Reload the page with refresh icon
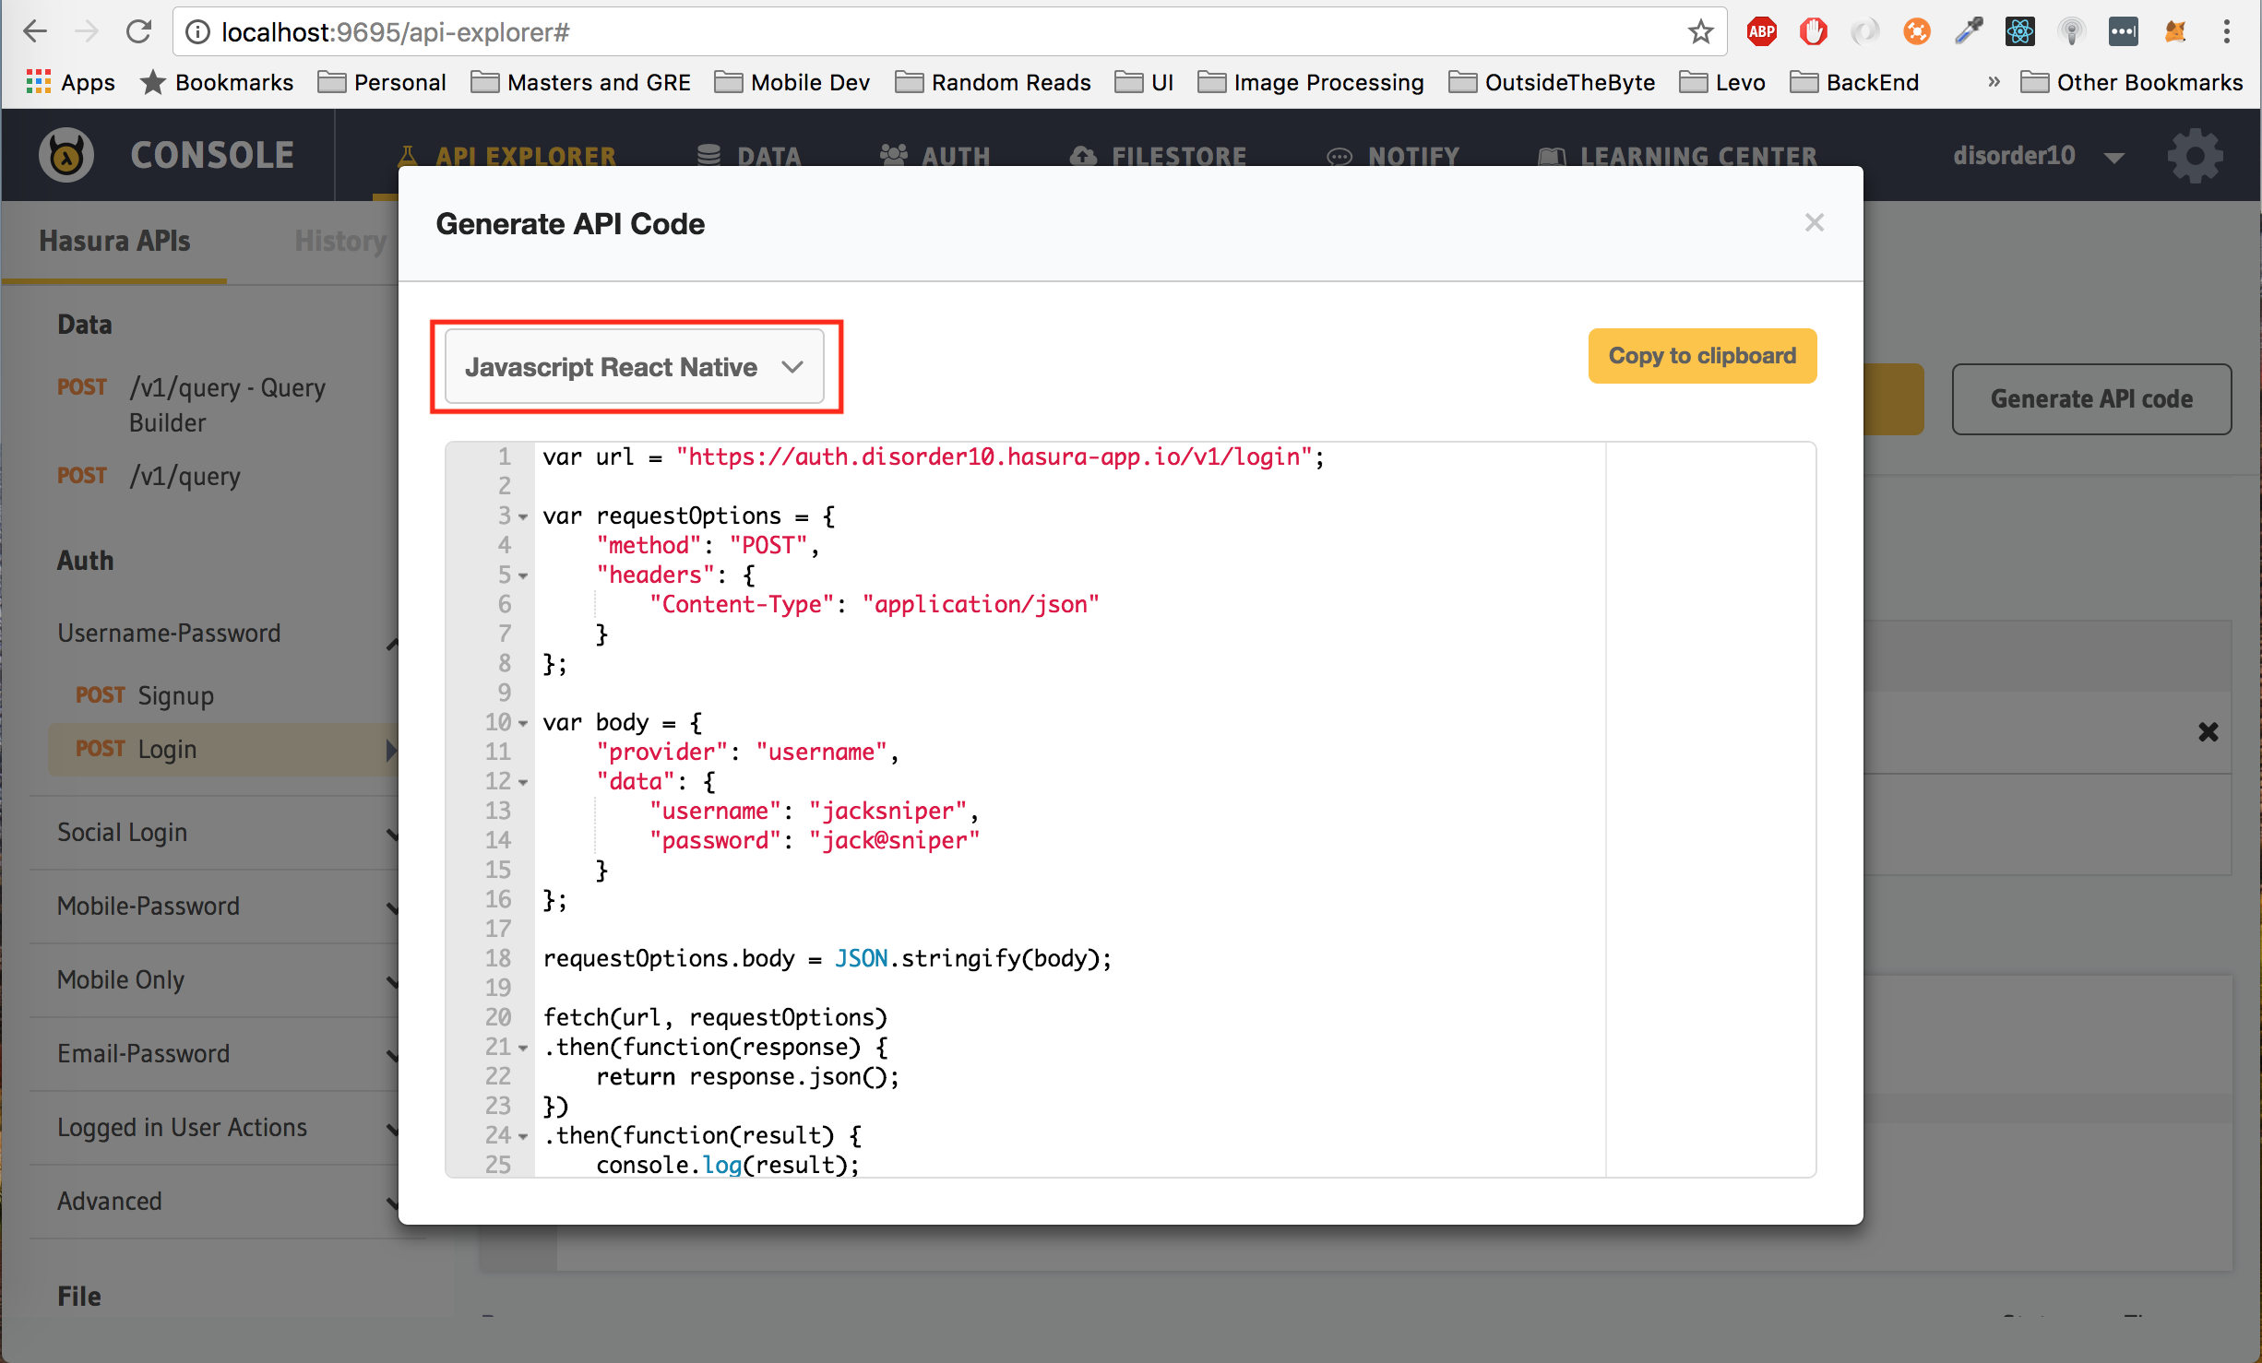The width and height of the screenshot is (2262, 1363). click(138, 32)
